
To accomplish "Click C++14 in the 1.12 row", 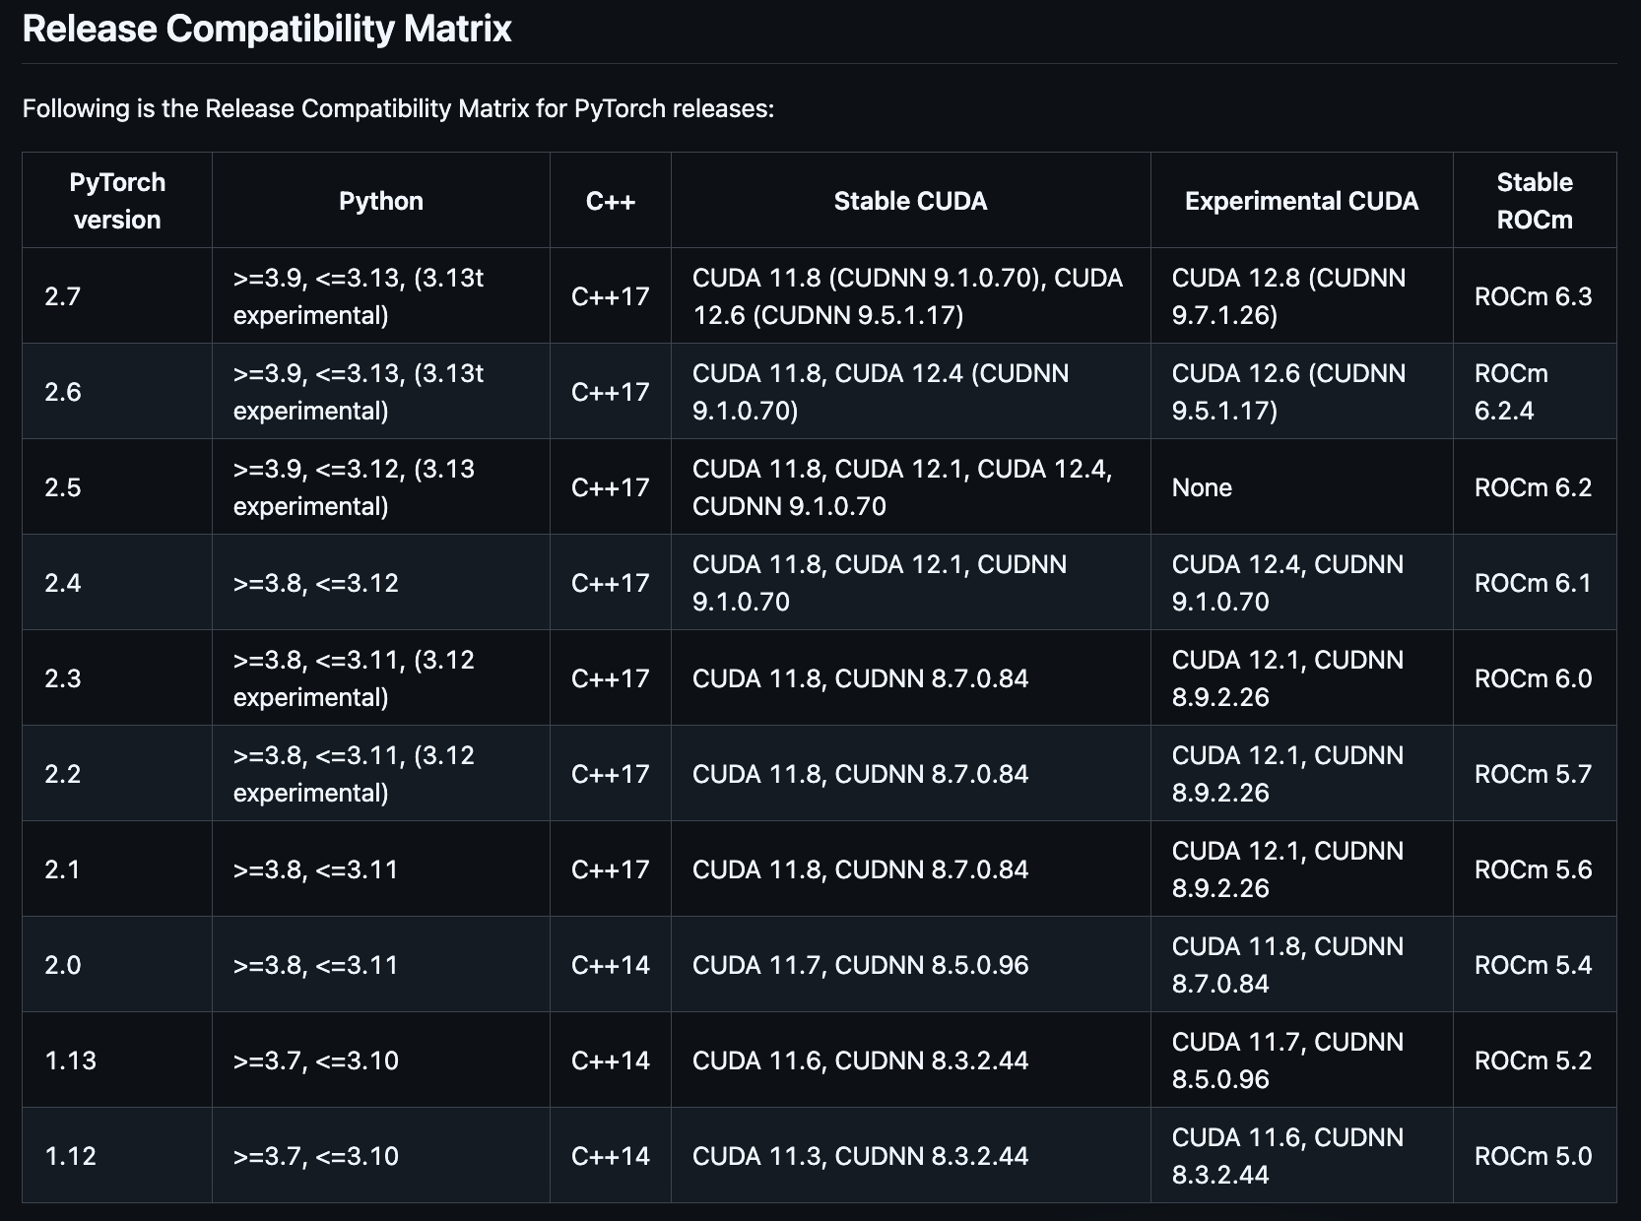I will [x=611, y=1156].
